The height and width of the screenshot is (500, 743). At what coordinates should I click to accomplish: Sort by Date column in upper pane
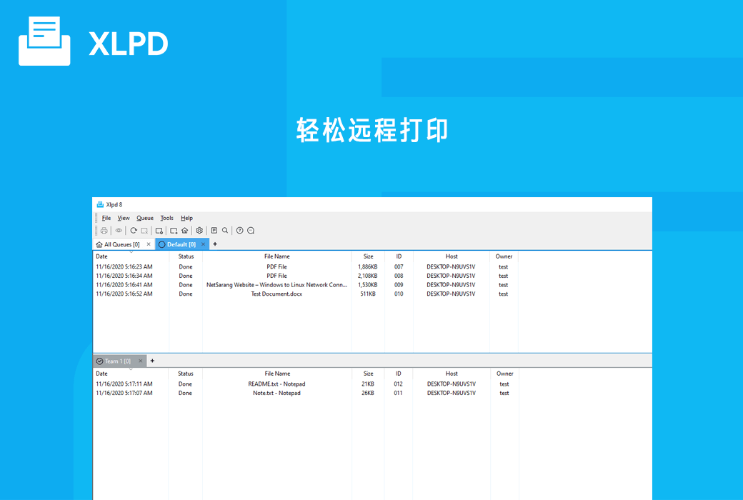[x=131, y=256]
